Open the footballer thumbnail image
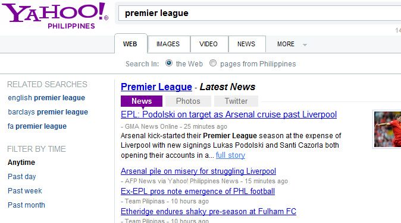 [x=387, y=129]
